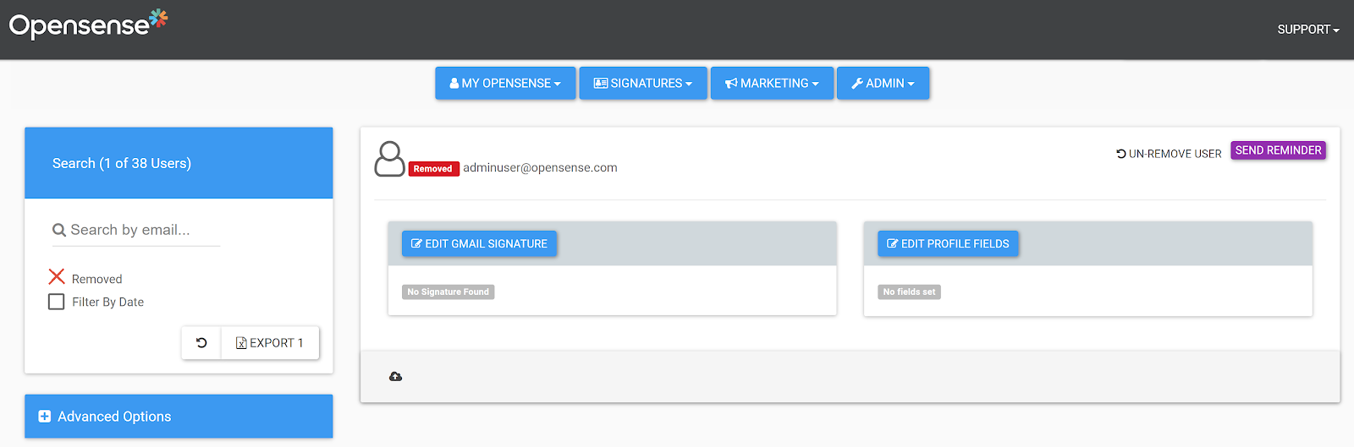Viewport: 1354px width, 447px height.
Task: Click the EXPORT 1 button
Action: point(270,343)
